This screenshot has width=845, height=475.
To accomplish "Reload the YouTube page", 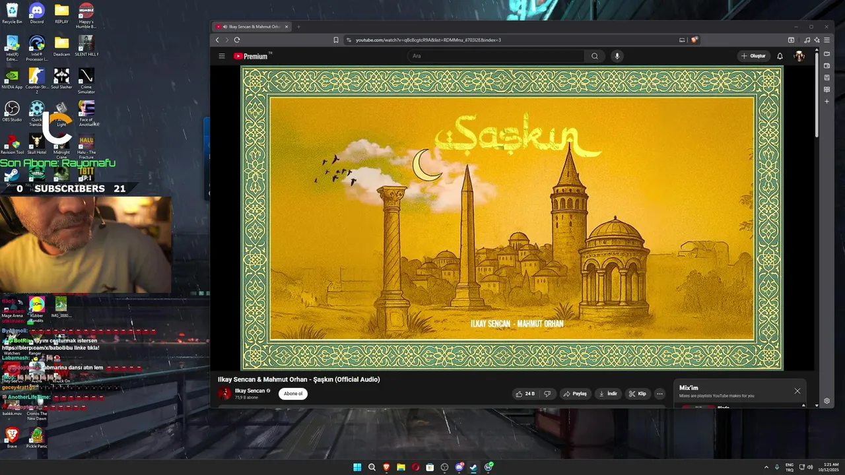I will tap(237, 40).
